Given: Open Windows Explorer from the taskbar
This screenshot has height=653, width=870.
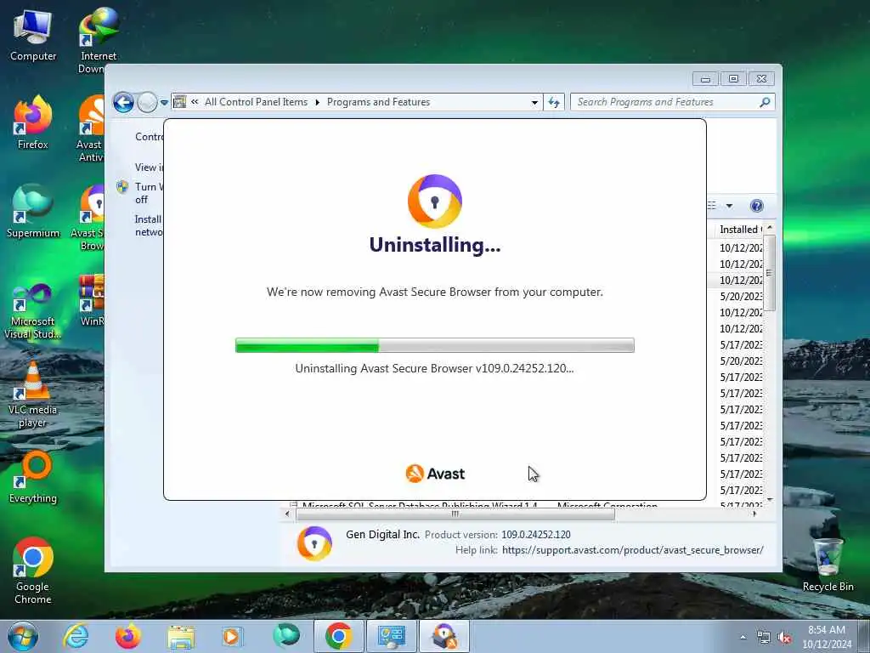Looking at the screenshot, I should 181,636.
